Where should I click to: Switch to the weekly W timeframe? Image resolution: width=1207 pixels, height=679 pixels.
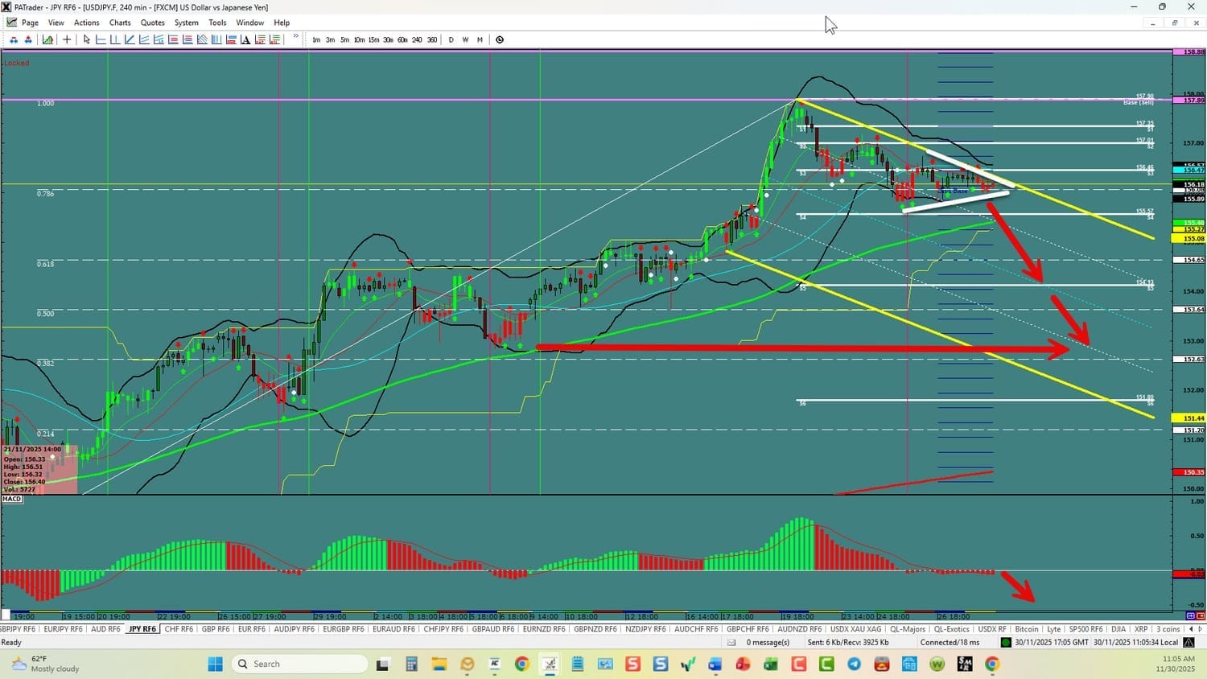[x=465, y=39]
